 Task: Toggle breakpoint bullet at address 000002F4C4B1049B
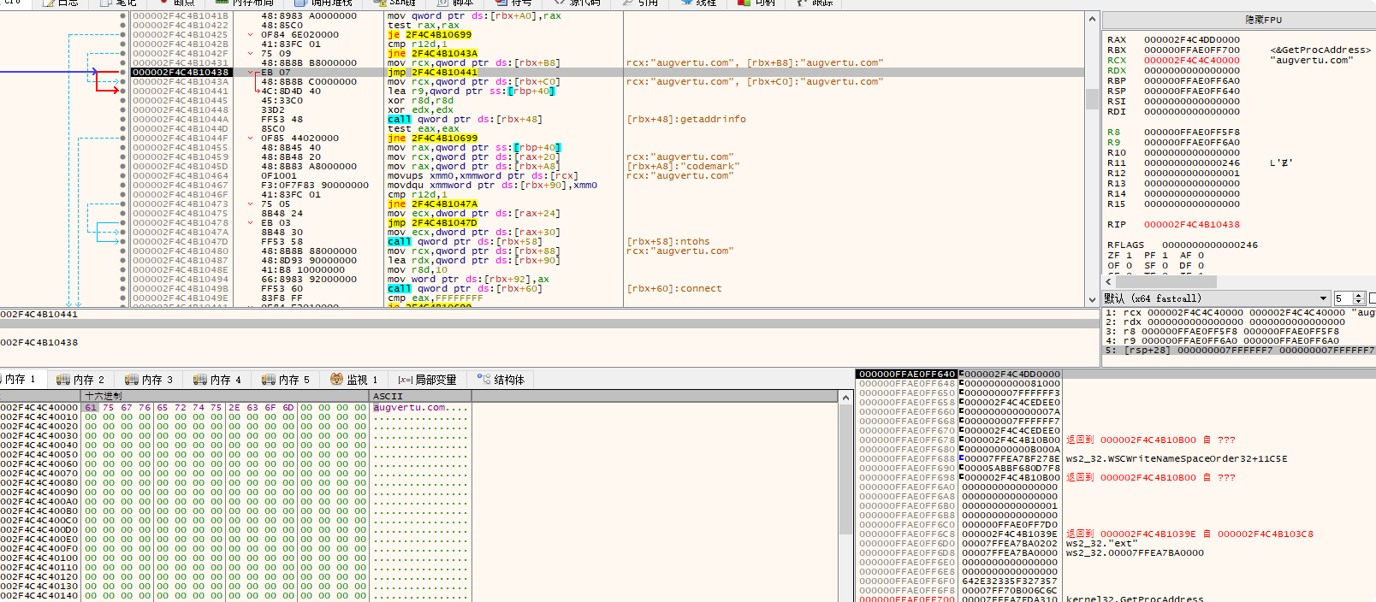[122, 288]
